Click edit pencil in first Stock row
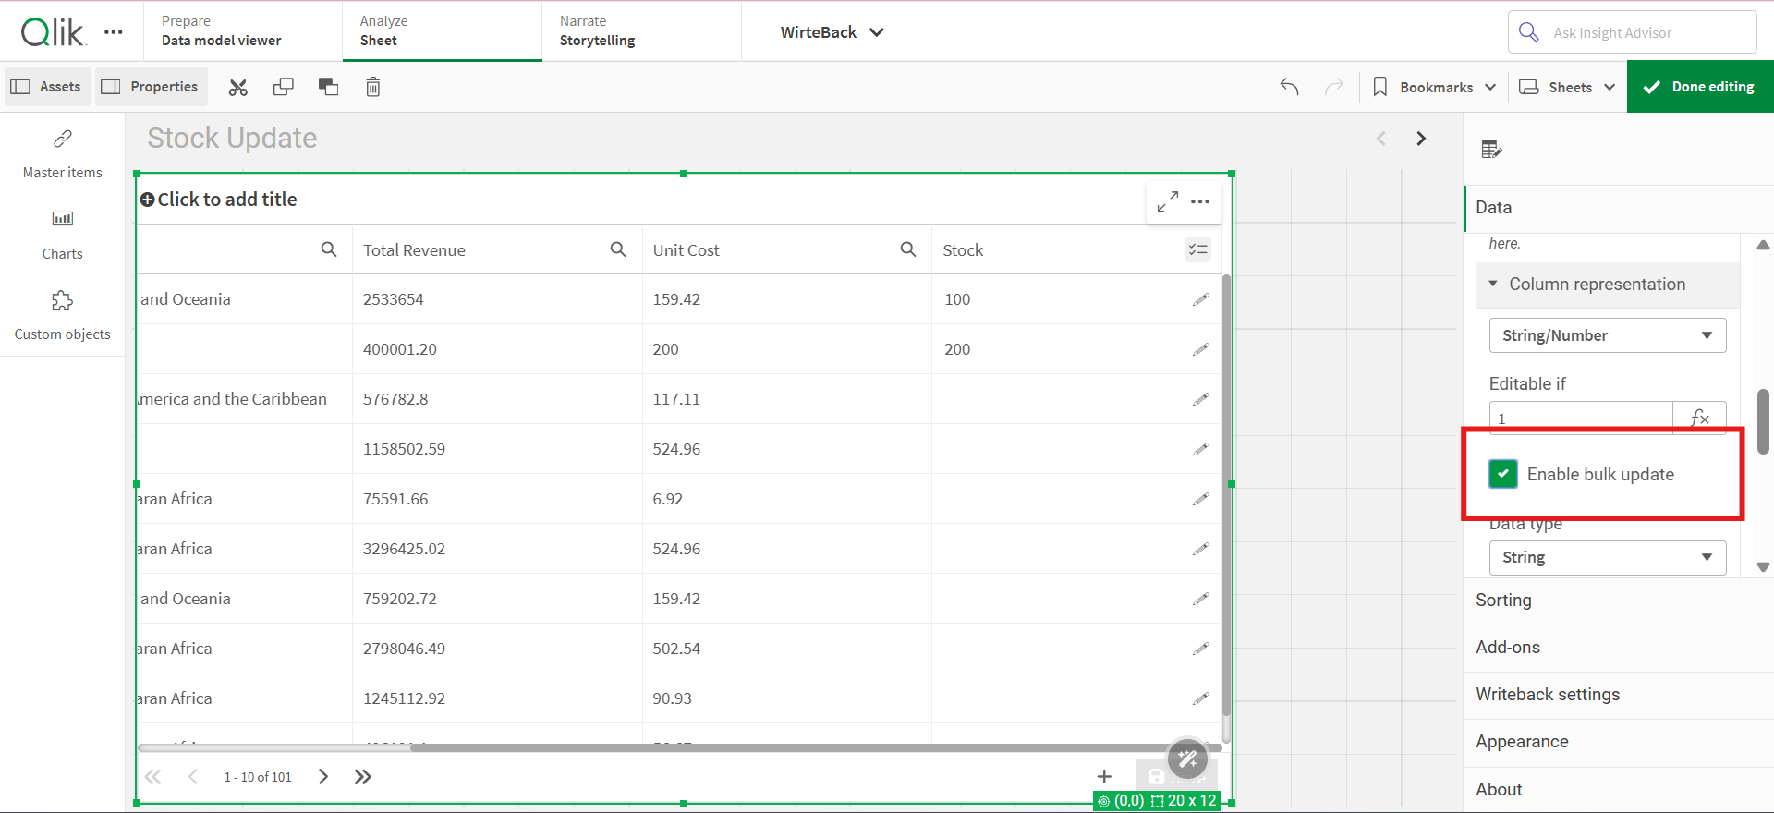Viewport: 1774px width, 813px height. (1200, 299)
